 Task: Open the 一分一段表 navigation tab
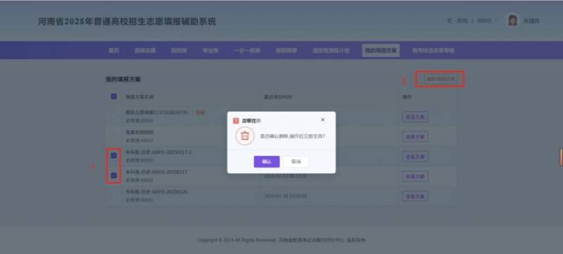pyautogui.click(x=247, y=51)
